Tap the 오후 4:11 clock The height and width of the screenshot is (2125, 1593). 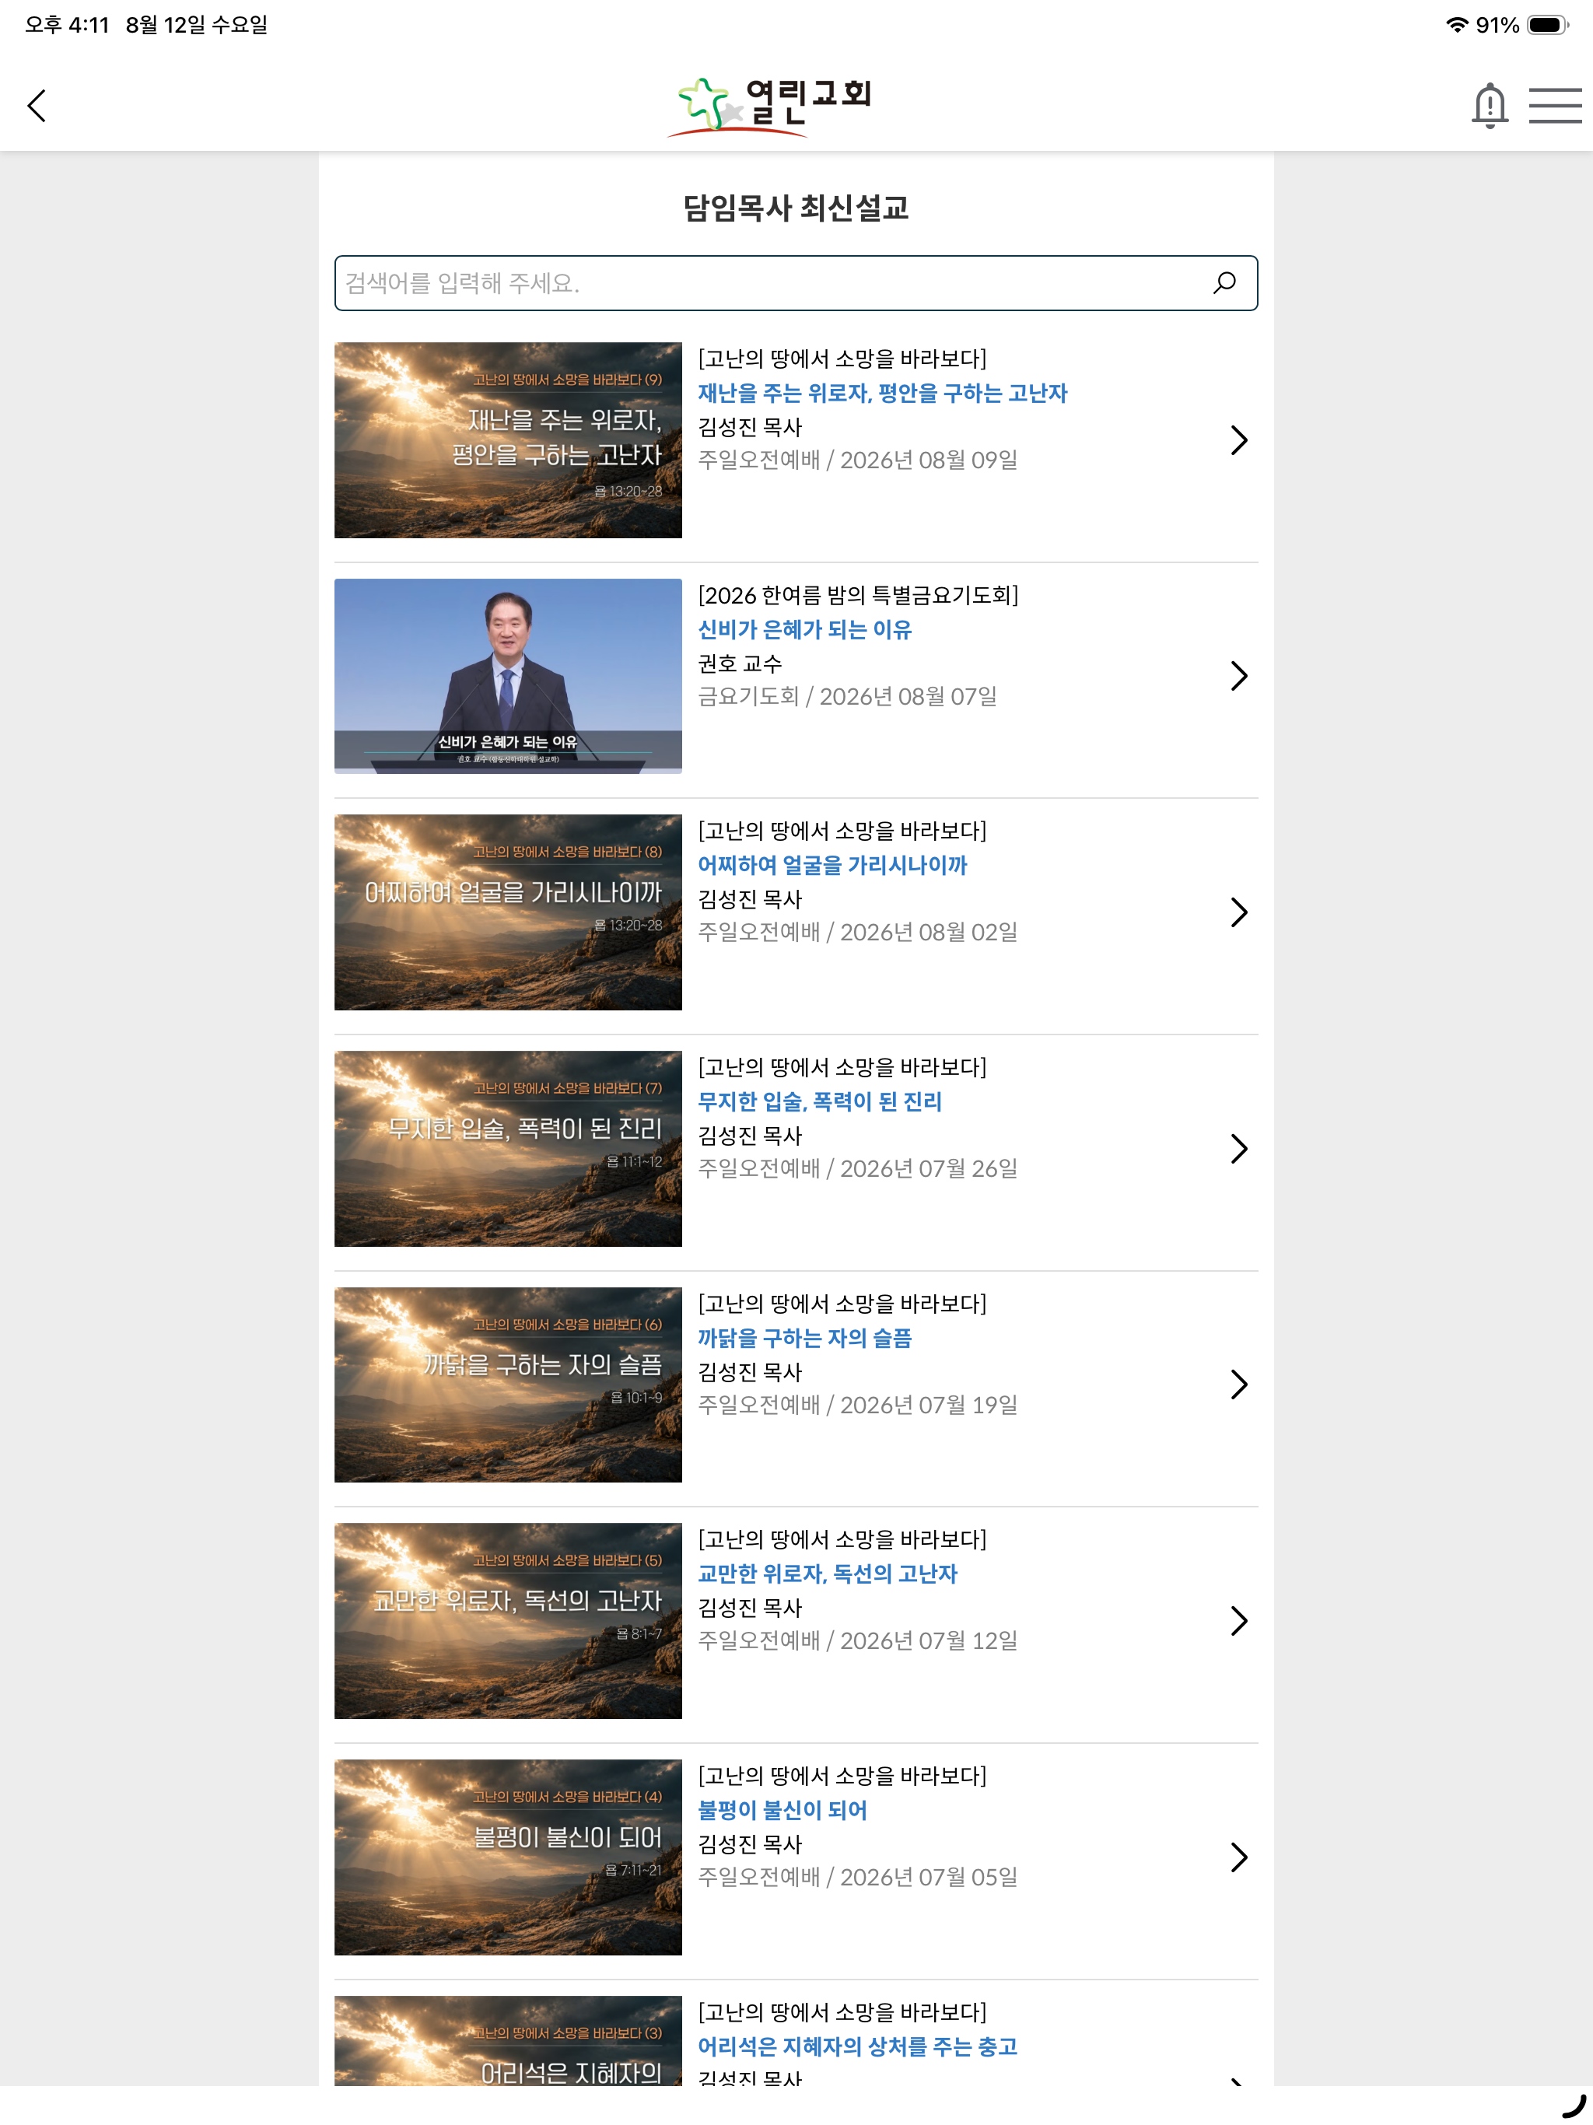[67, 25]
